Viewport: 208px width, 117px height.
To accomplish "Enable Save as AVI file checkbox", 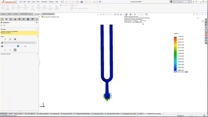I will click(x=1, y=54).
